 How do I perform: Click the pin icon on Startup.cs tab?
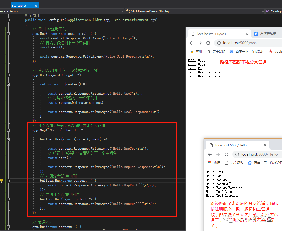pos(31,6)
